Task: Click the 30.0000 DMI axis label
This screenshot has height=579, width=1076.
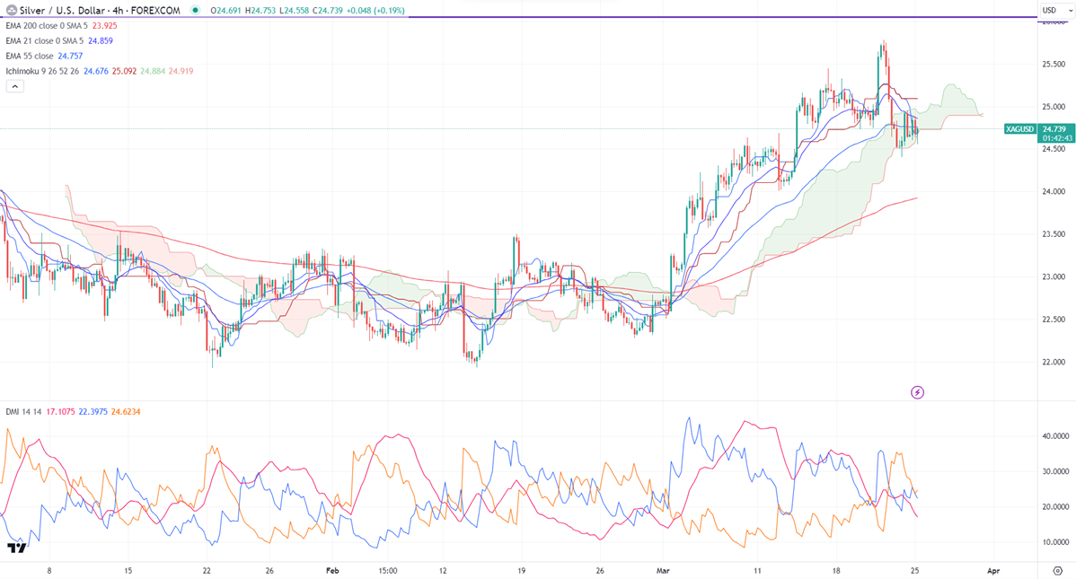Action: 1055,472
